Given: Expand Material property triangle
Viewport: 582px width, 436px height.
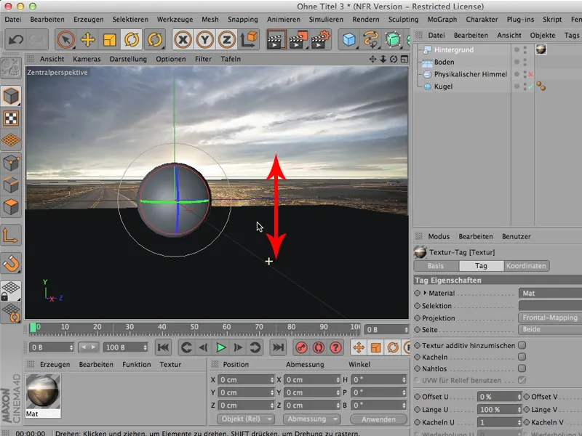Looking at the screenshot, I should [x=425, y=293].
